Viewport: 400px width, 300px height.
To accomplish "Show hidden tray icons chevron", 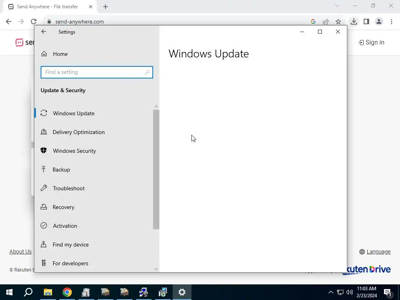I will [330, 292].
